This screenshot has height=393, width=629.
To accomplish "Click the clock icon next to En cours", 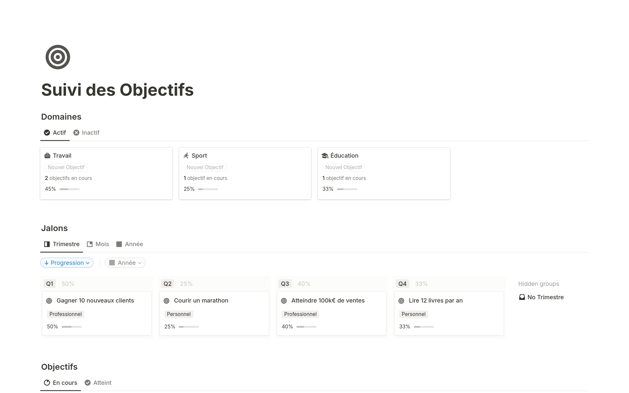I will (x=47, y=383).
